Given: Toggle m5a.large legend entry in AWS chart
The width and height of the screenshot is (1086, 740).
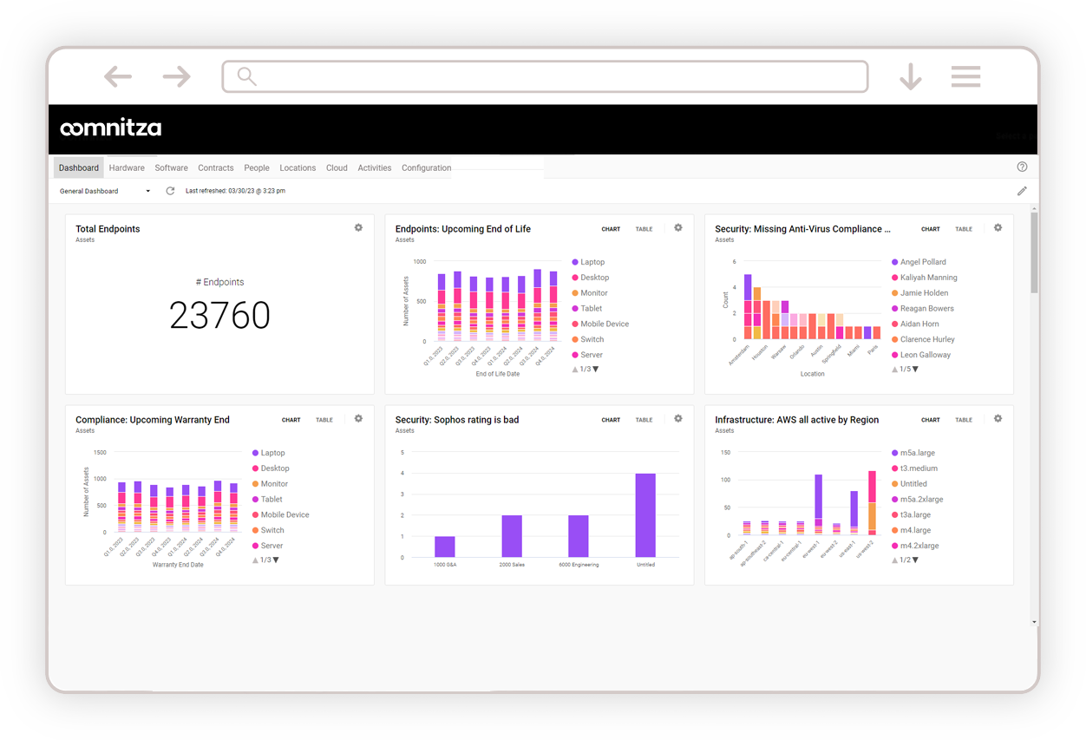Looking at the screenshot, I should [x=913, y=453].
